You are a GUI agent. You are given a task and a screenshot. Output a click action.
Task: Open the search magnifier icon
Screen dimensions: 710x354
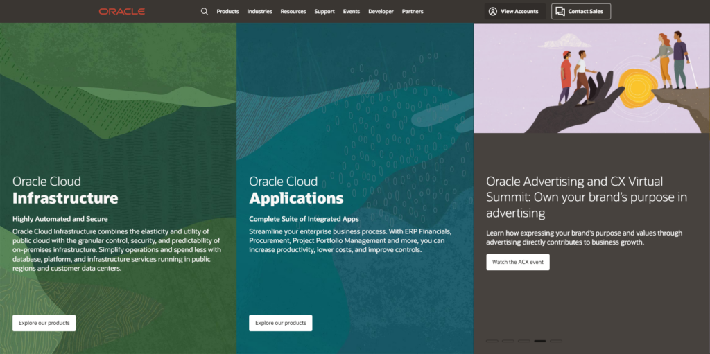205,11
